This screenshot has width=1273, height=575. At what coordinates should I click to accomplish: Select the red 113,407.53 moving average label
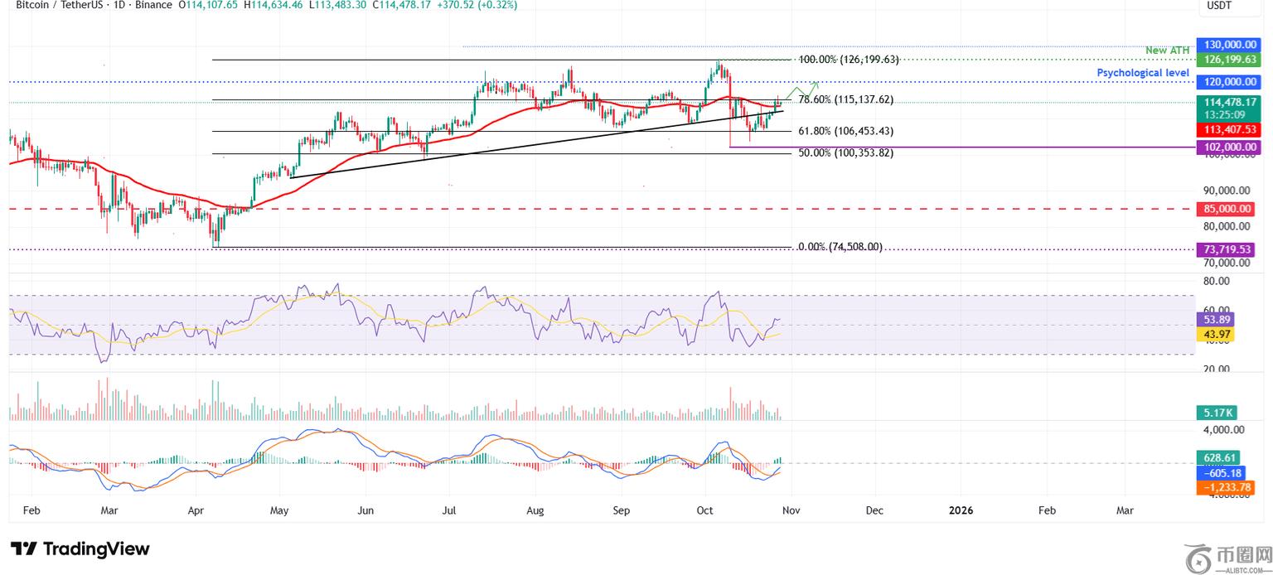(1226, 129)
